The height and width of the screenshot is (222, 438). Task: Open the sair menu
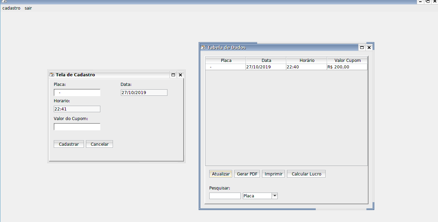tap(28, 8)
